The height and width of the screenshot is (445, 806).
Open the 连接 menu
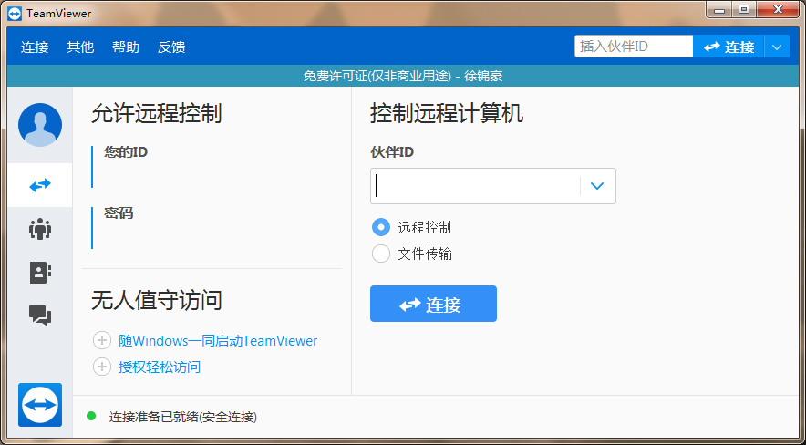click(35, 47)
